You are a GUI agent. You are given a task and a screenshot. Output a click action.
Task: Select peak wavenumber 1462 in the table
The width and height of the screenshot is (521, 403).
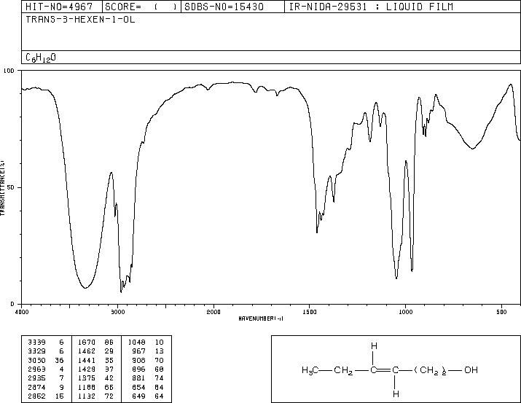click(x=87, y=351)
